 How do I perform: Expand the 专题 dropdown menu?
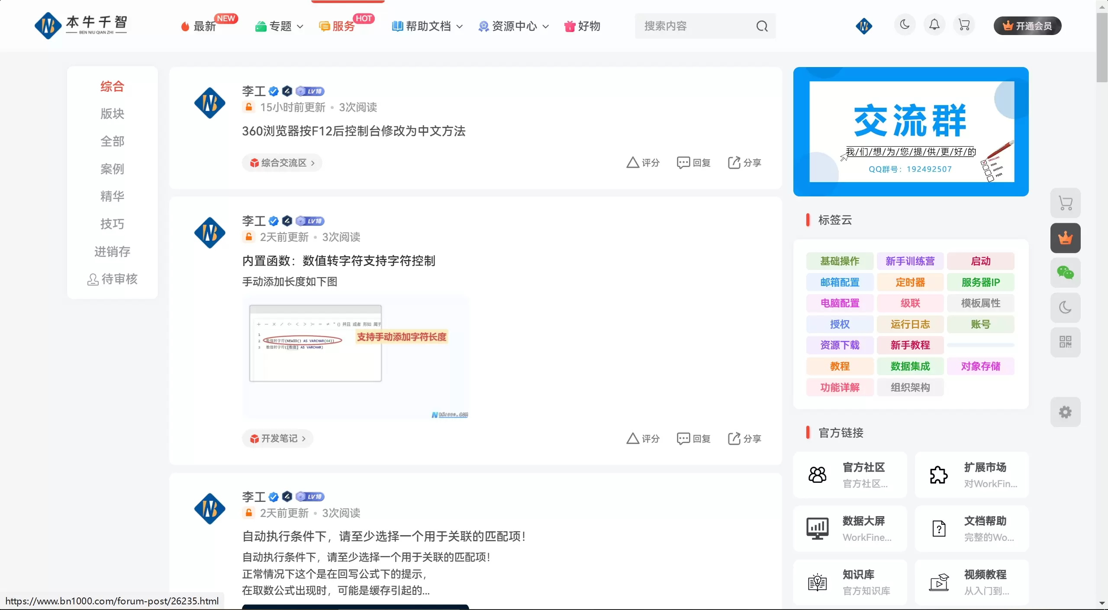click(x=279, y=26)
